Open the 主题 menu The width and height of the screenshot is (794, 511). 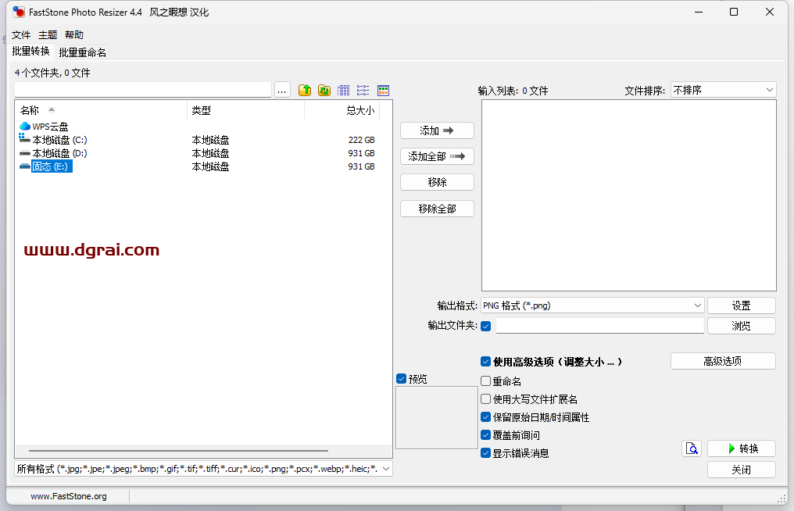coord(48,35)
